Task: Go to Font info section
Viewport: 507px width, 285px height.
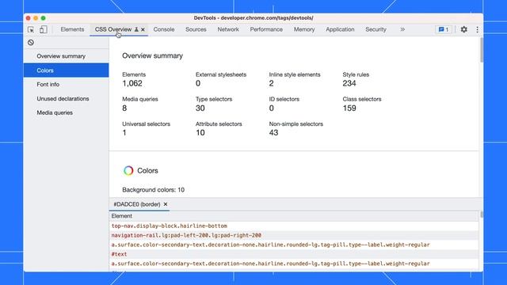Action: (66, 85)
